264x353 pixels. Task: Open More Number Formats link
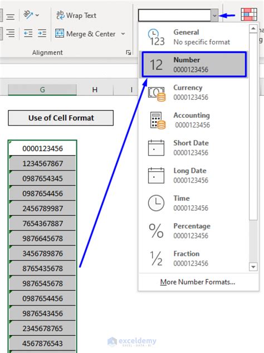(198, 282)
